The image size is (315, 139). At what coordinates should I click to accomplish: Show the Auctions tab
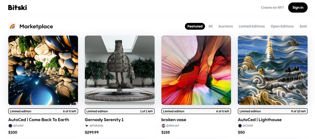point(225,26)
